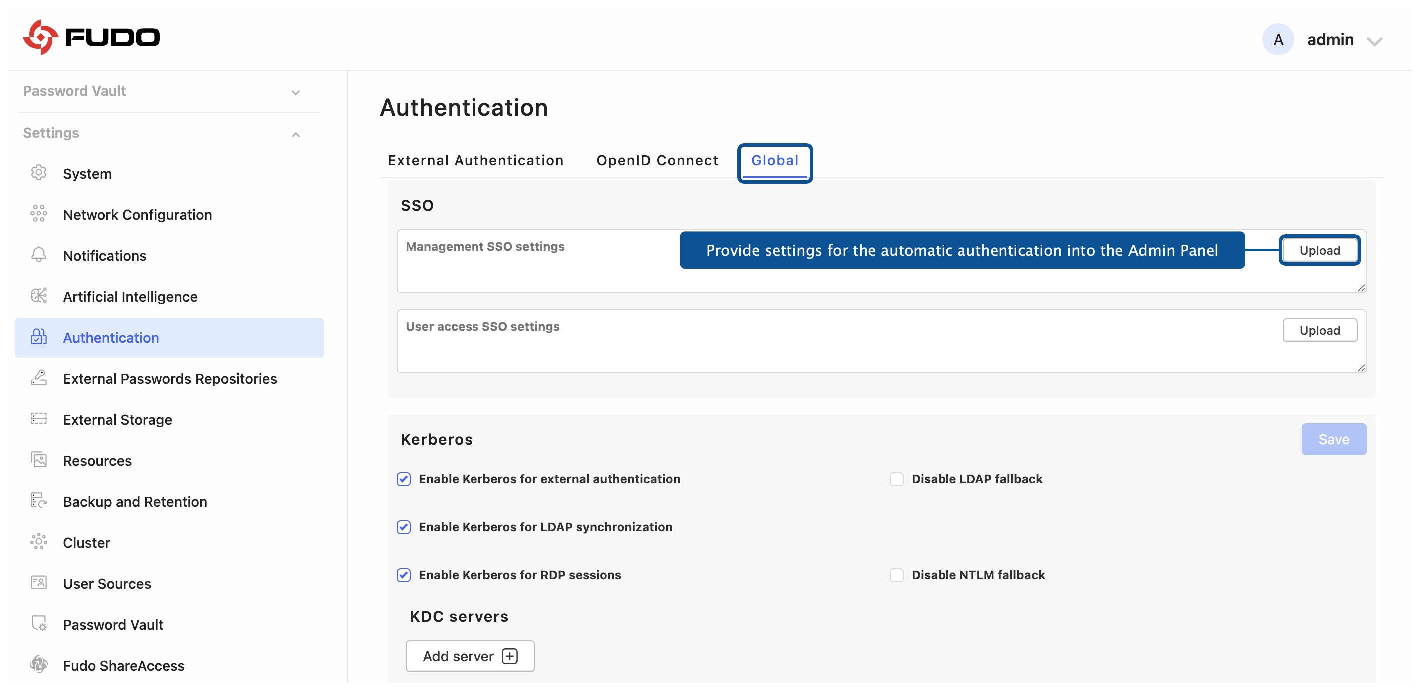Click the Notifications bell icon
The width and height of the screenshot is (1419, 695).
(x=38, y=255)
